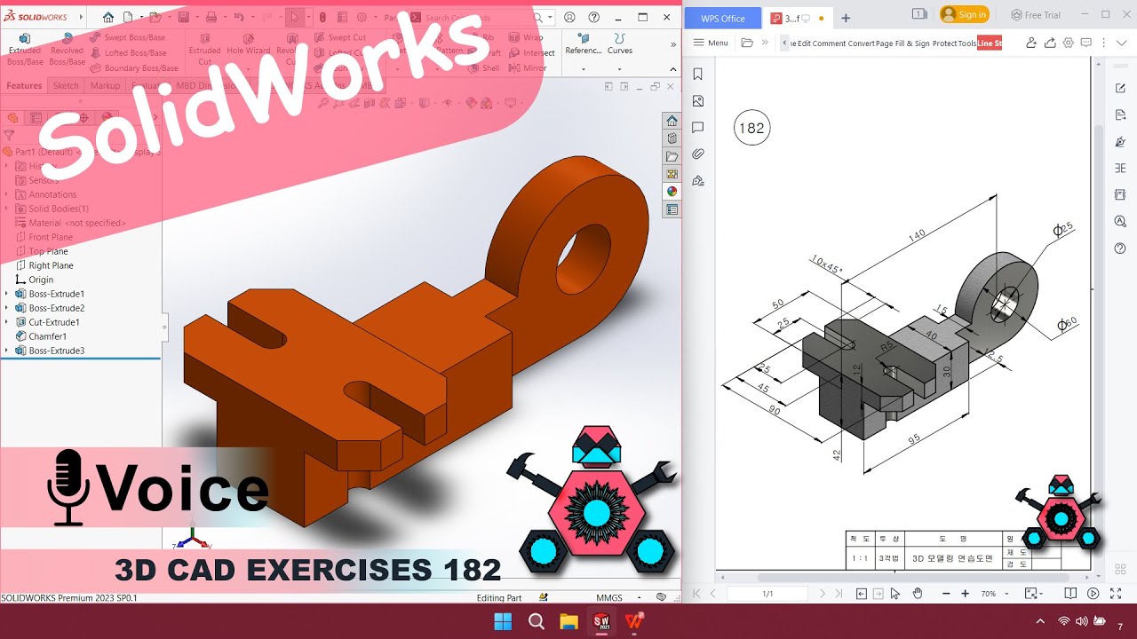
Task: Click the New document icon
Action: pos(129,17)
